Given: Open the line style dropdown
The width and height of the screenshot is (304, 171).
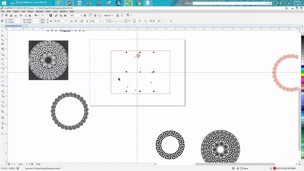Looking at the screenshot, I should [125, 21].
